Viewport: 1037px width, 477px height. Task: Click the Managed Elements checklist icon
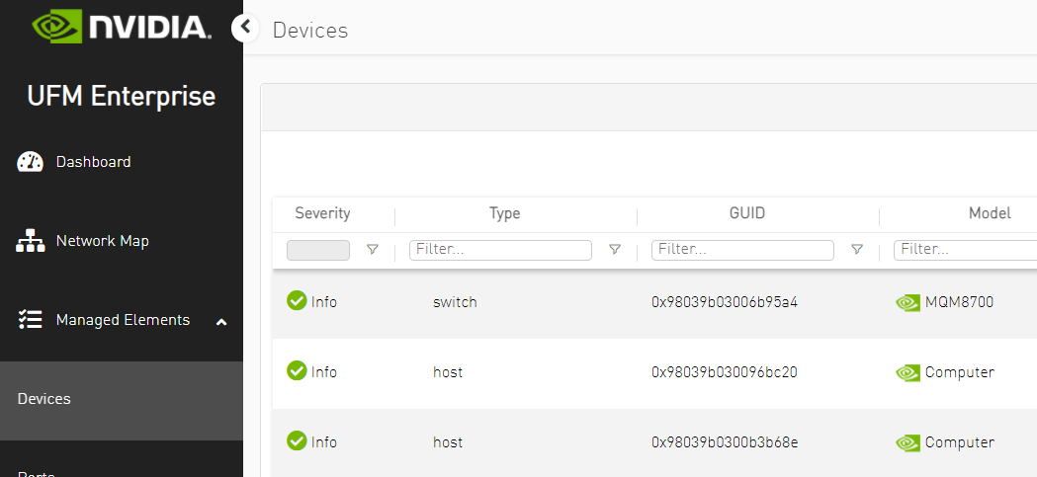31,320
